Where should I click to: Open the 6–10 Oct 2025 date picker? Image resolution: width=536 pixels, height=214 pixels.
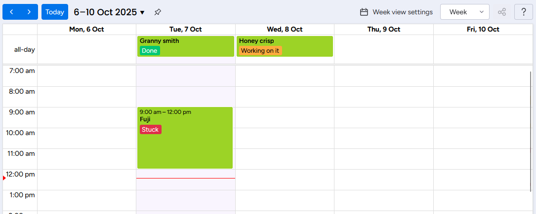tap(109, 12)
